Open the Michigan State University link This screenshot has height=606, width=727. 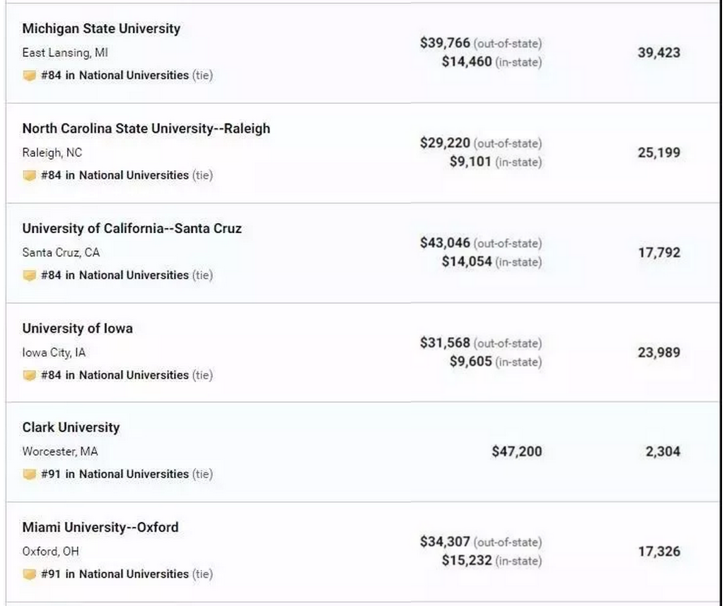[101, 29]
